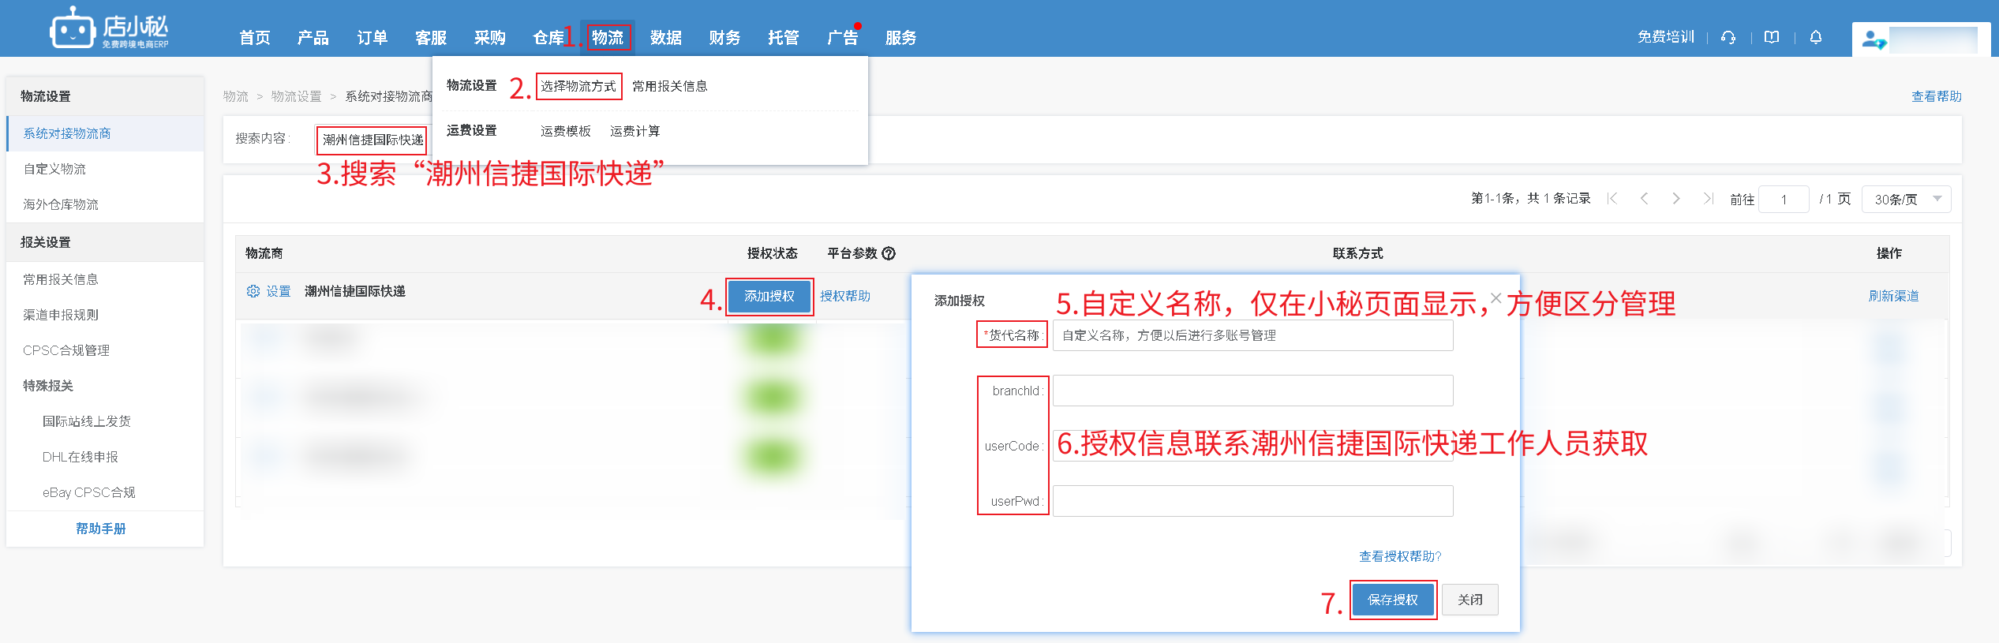This screenshot has width=1999, height=643.
Task: Click the 添加授权 button
Action: pyautogui.click(x=769, y=296)
